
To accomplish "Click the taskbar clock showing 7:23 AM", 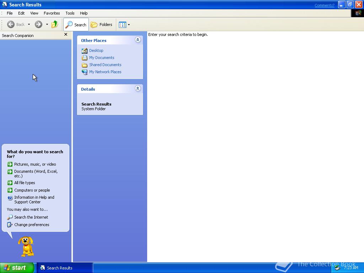I will pyautogui.click(x=351, y=268).
